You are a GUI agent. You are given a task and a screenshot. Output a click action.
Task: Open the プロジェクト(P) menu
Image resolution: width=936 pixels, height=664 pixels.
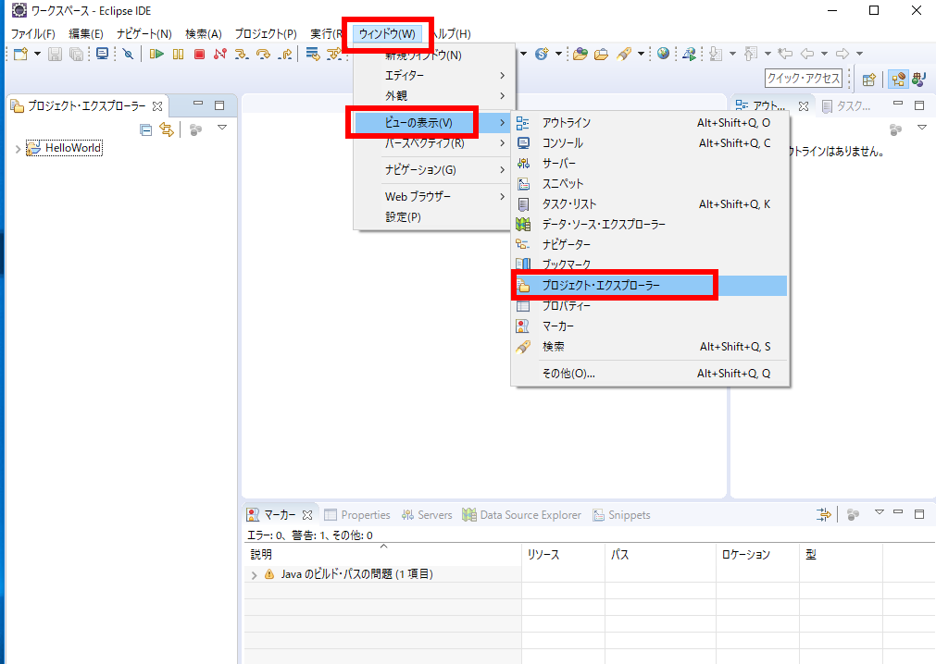coord(266,34)
